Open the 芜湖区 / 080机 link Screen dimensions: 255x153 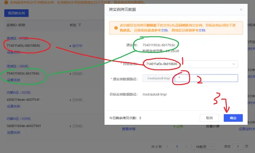[x=17, y=66]
